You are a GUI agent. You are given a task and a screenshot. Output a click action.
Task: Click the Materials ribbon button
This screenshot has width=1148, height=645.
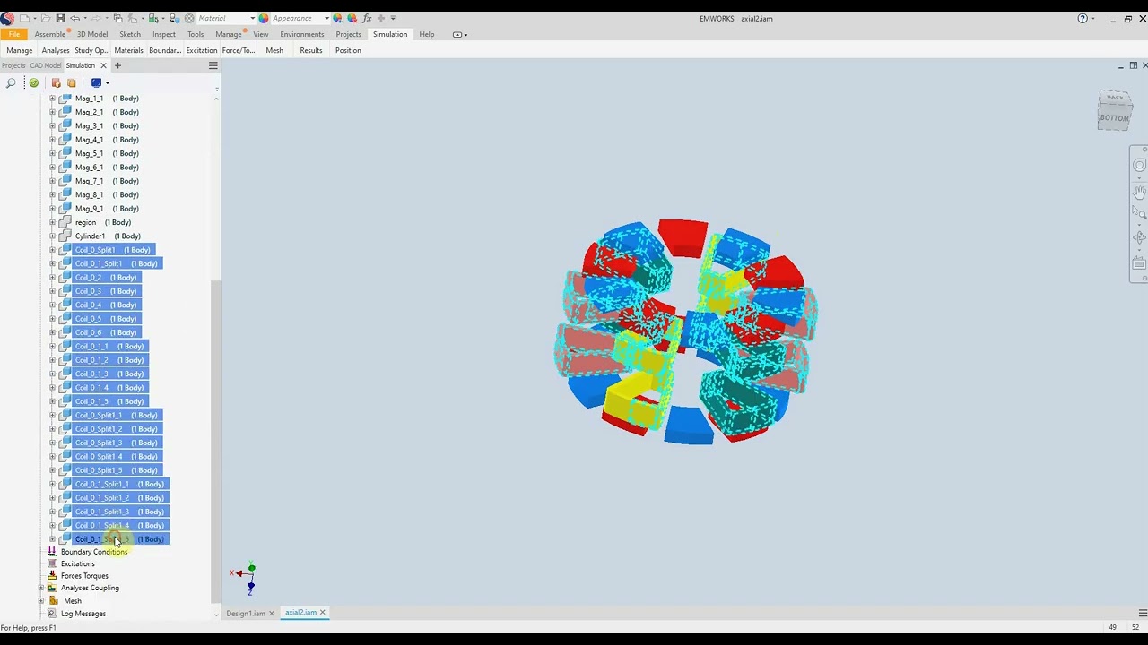(x=128, y=50)
